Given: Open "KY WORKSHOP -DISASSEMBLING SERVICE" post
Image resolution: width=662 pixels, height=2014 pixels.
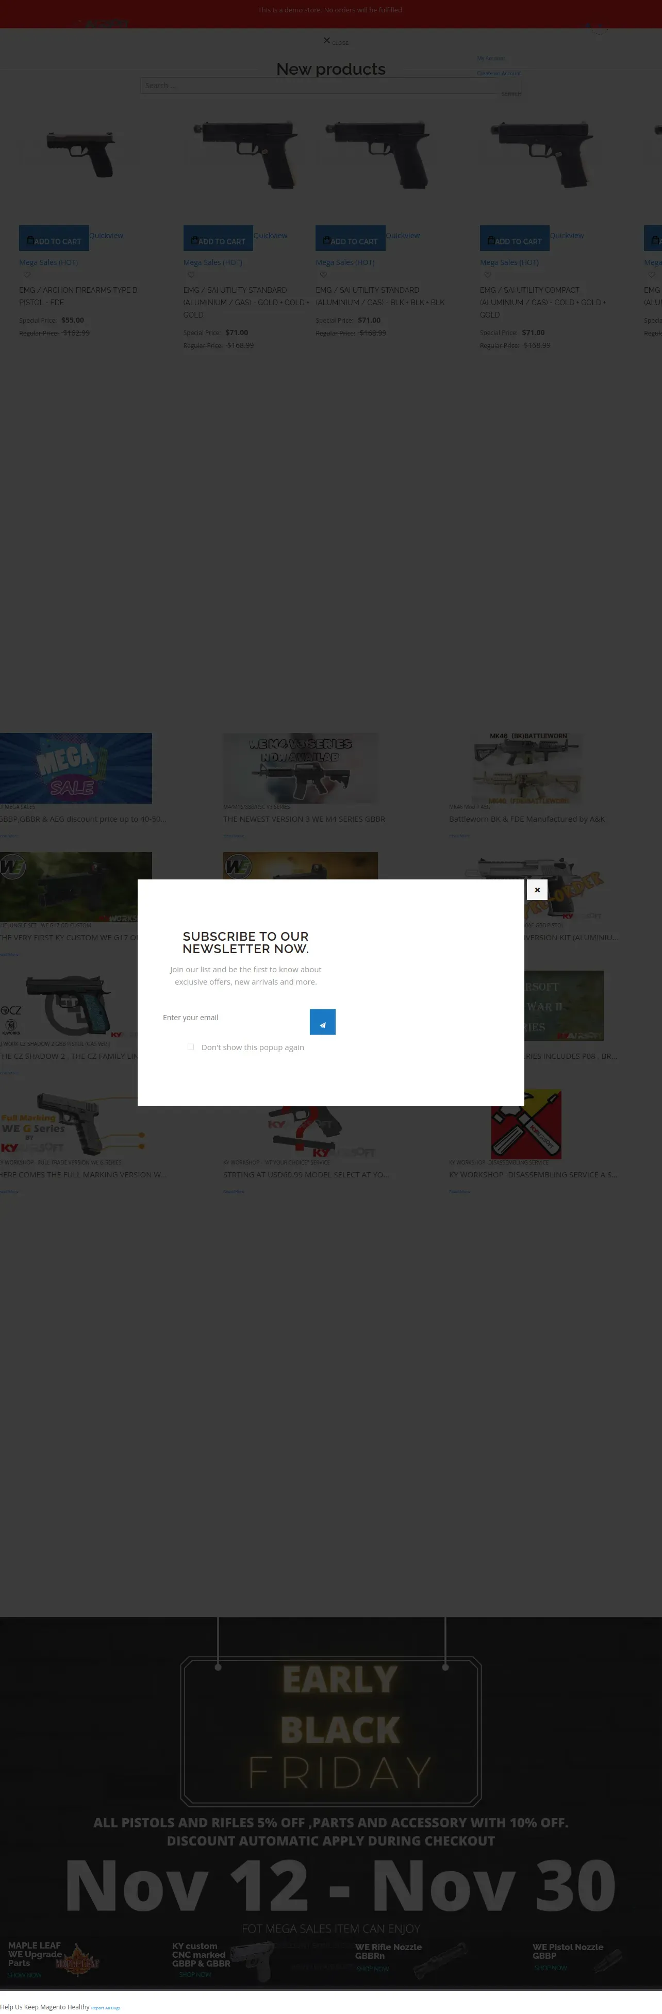Looking at the screenshot, I should tap(533, 1174).
